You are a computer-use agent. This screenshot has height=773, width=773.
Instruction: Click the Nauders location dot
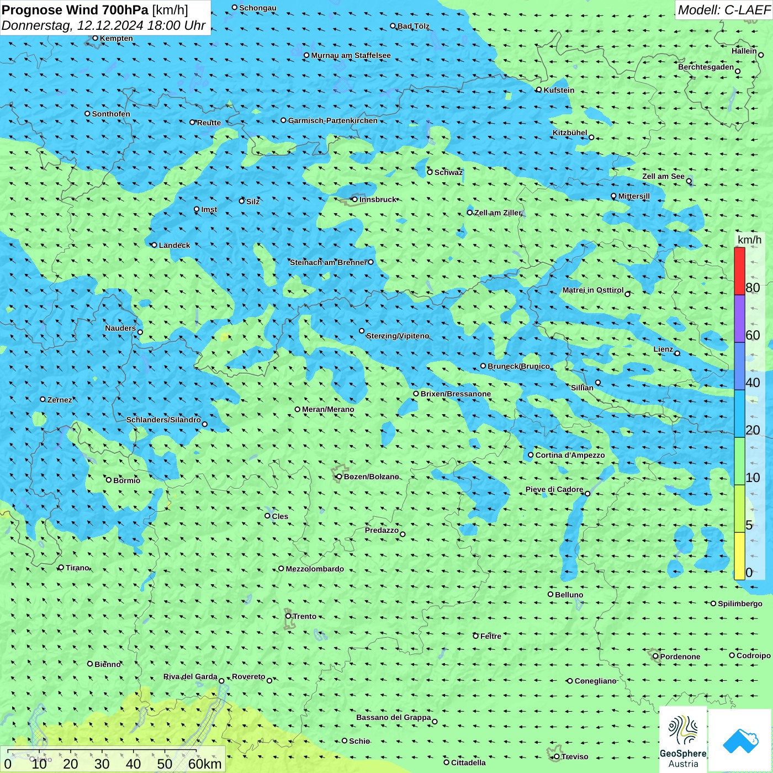click(x=140, y=332)
